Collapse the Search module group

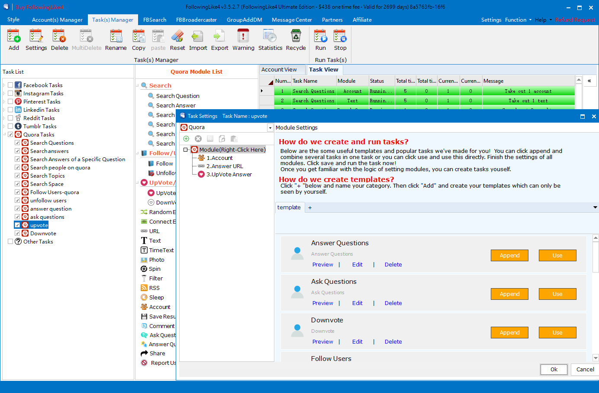click(138, 86)
